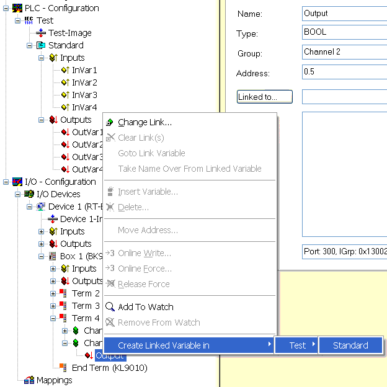Collapse the I/O Devices node
Viewport: 387px width, 387px height.
[17, 194]
